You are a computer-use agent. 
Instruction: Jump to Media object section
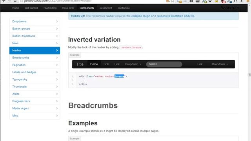pyautogui.click(x=35, y=108)
